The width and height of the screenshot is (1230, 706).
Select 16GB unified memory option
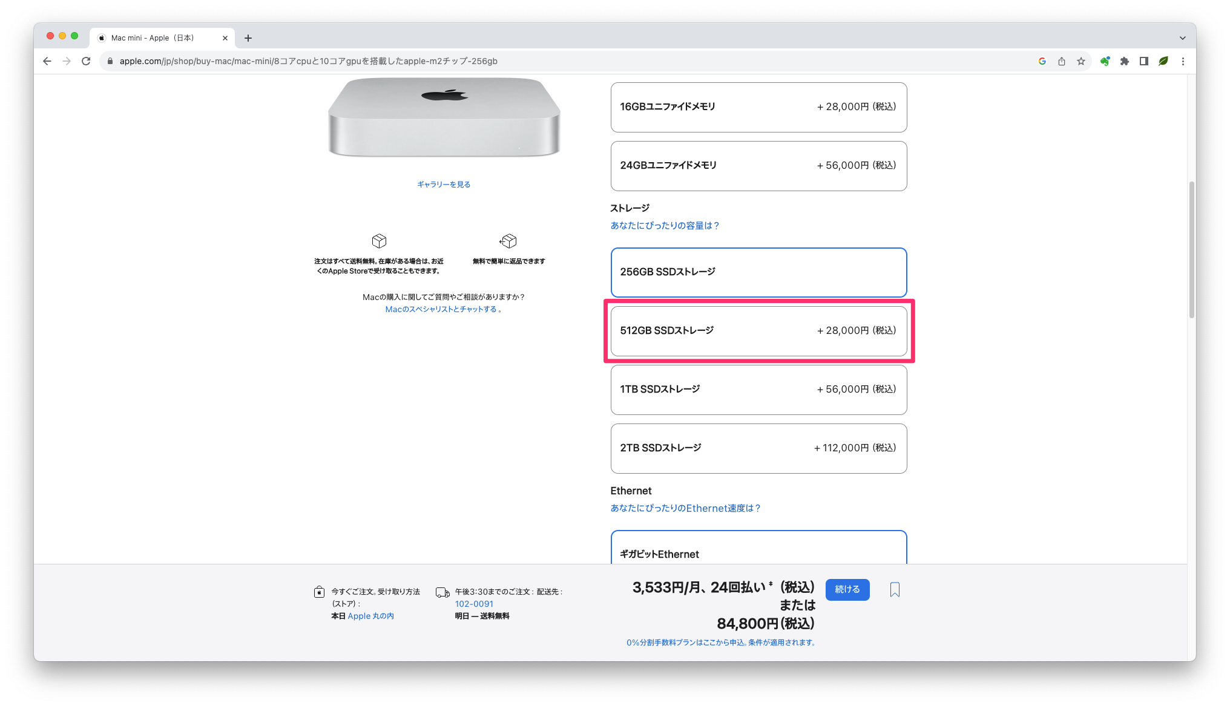tap(758, 107)
